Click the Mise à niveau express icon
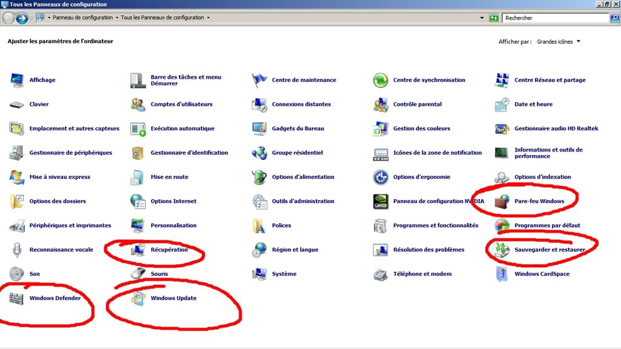Screen dimensions: 621x349 click(x=17, y=177)
